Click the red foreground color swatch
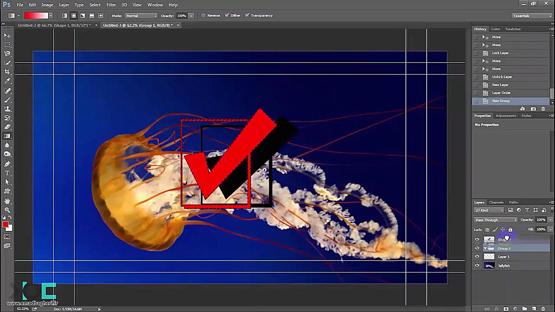The image size is (555, 312). pos(5,224)
